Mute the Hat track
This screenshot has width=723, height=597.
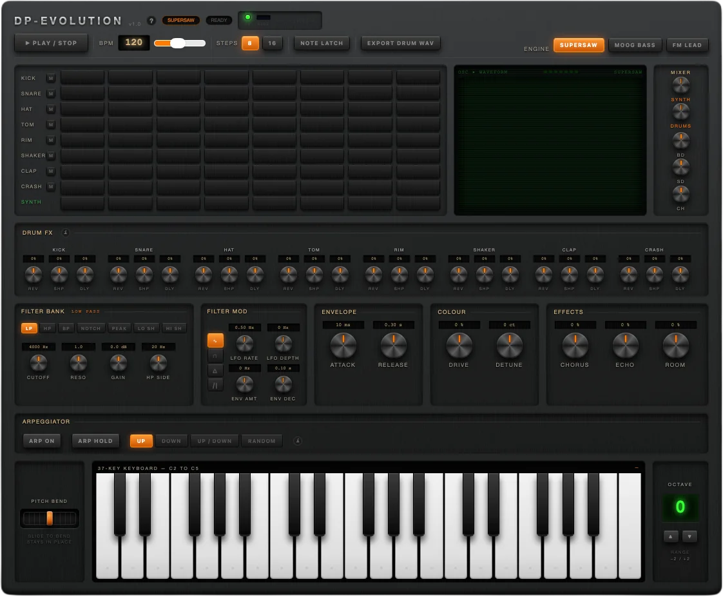click(x=51, y=109)
